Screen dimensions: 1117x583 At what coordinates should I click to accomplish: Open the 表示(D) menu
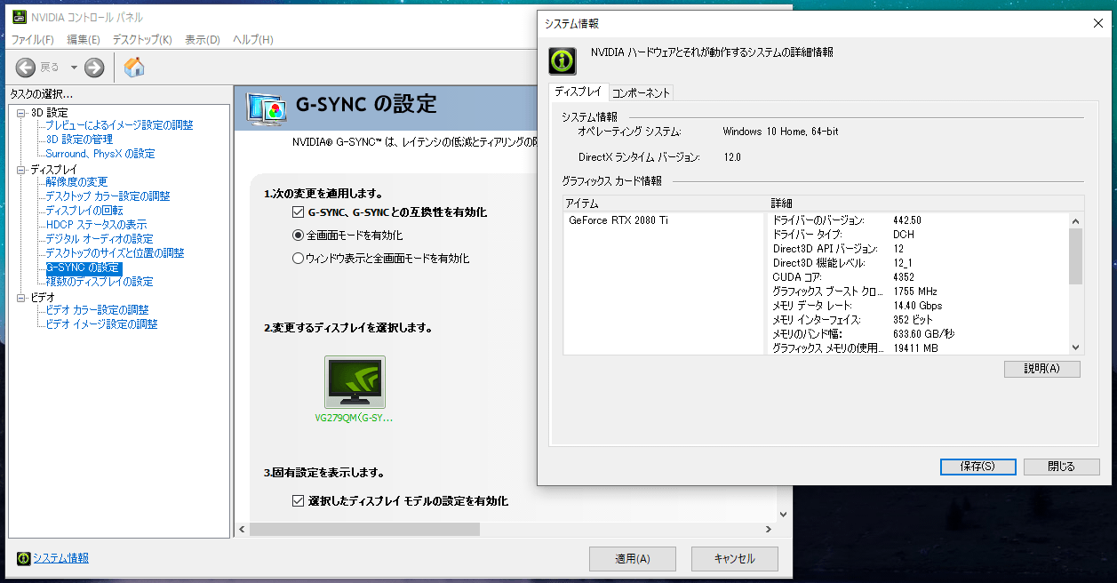click(x=202, y=40)
